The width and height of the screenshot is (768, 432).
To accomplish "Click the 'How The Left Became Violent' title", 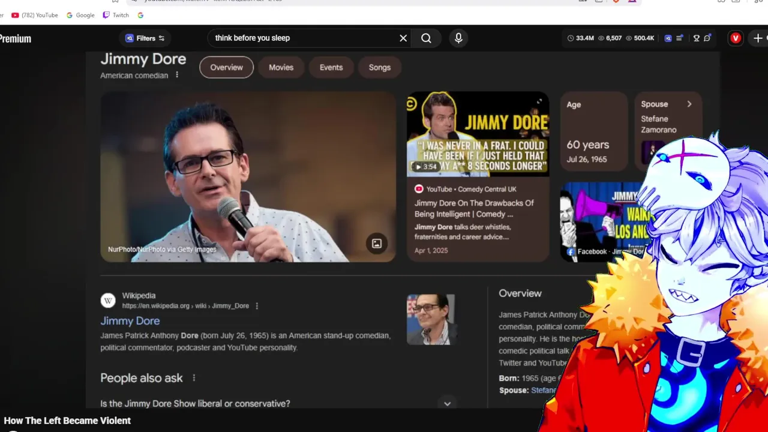I will (67, 421).
